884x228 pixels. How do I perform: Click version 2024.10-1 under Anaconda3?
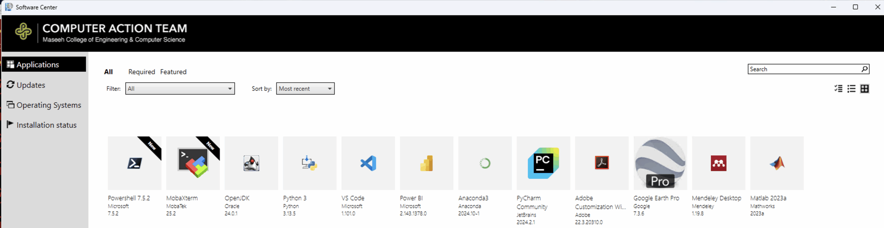(x=469, y=213)
